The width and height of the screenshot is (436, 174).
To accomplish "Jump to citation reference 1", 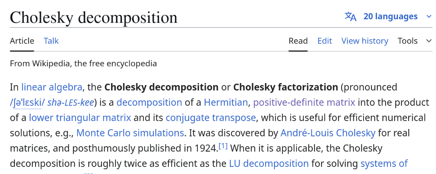I will [x=223, y=146].
